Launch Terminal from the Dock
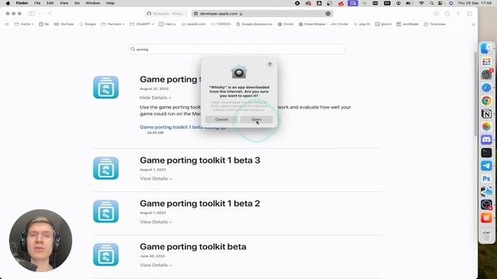Viewport: 497px width, 279px height. click(x=486, y=153)
